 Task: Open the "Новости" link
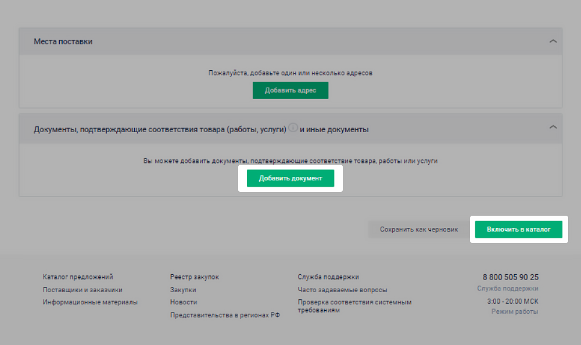tap(183, 302)
